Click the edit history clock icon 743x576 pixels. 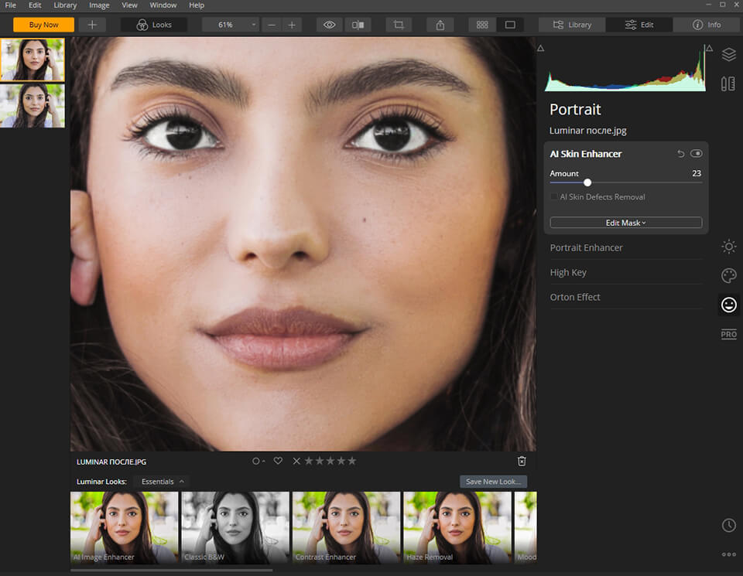[728, 525]
